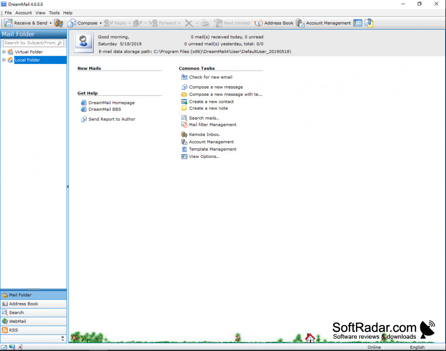Viewport: 446px width, 351px height.
Task: Click the Saturday 5/18/2019 date text
Action: point(120,44)
